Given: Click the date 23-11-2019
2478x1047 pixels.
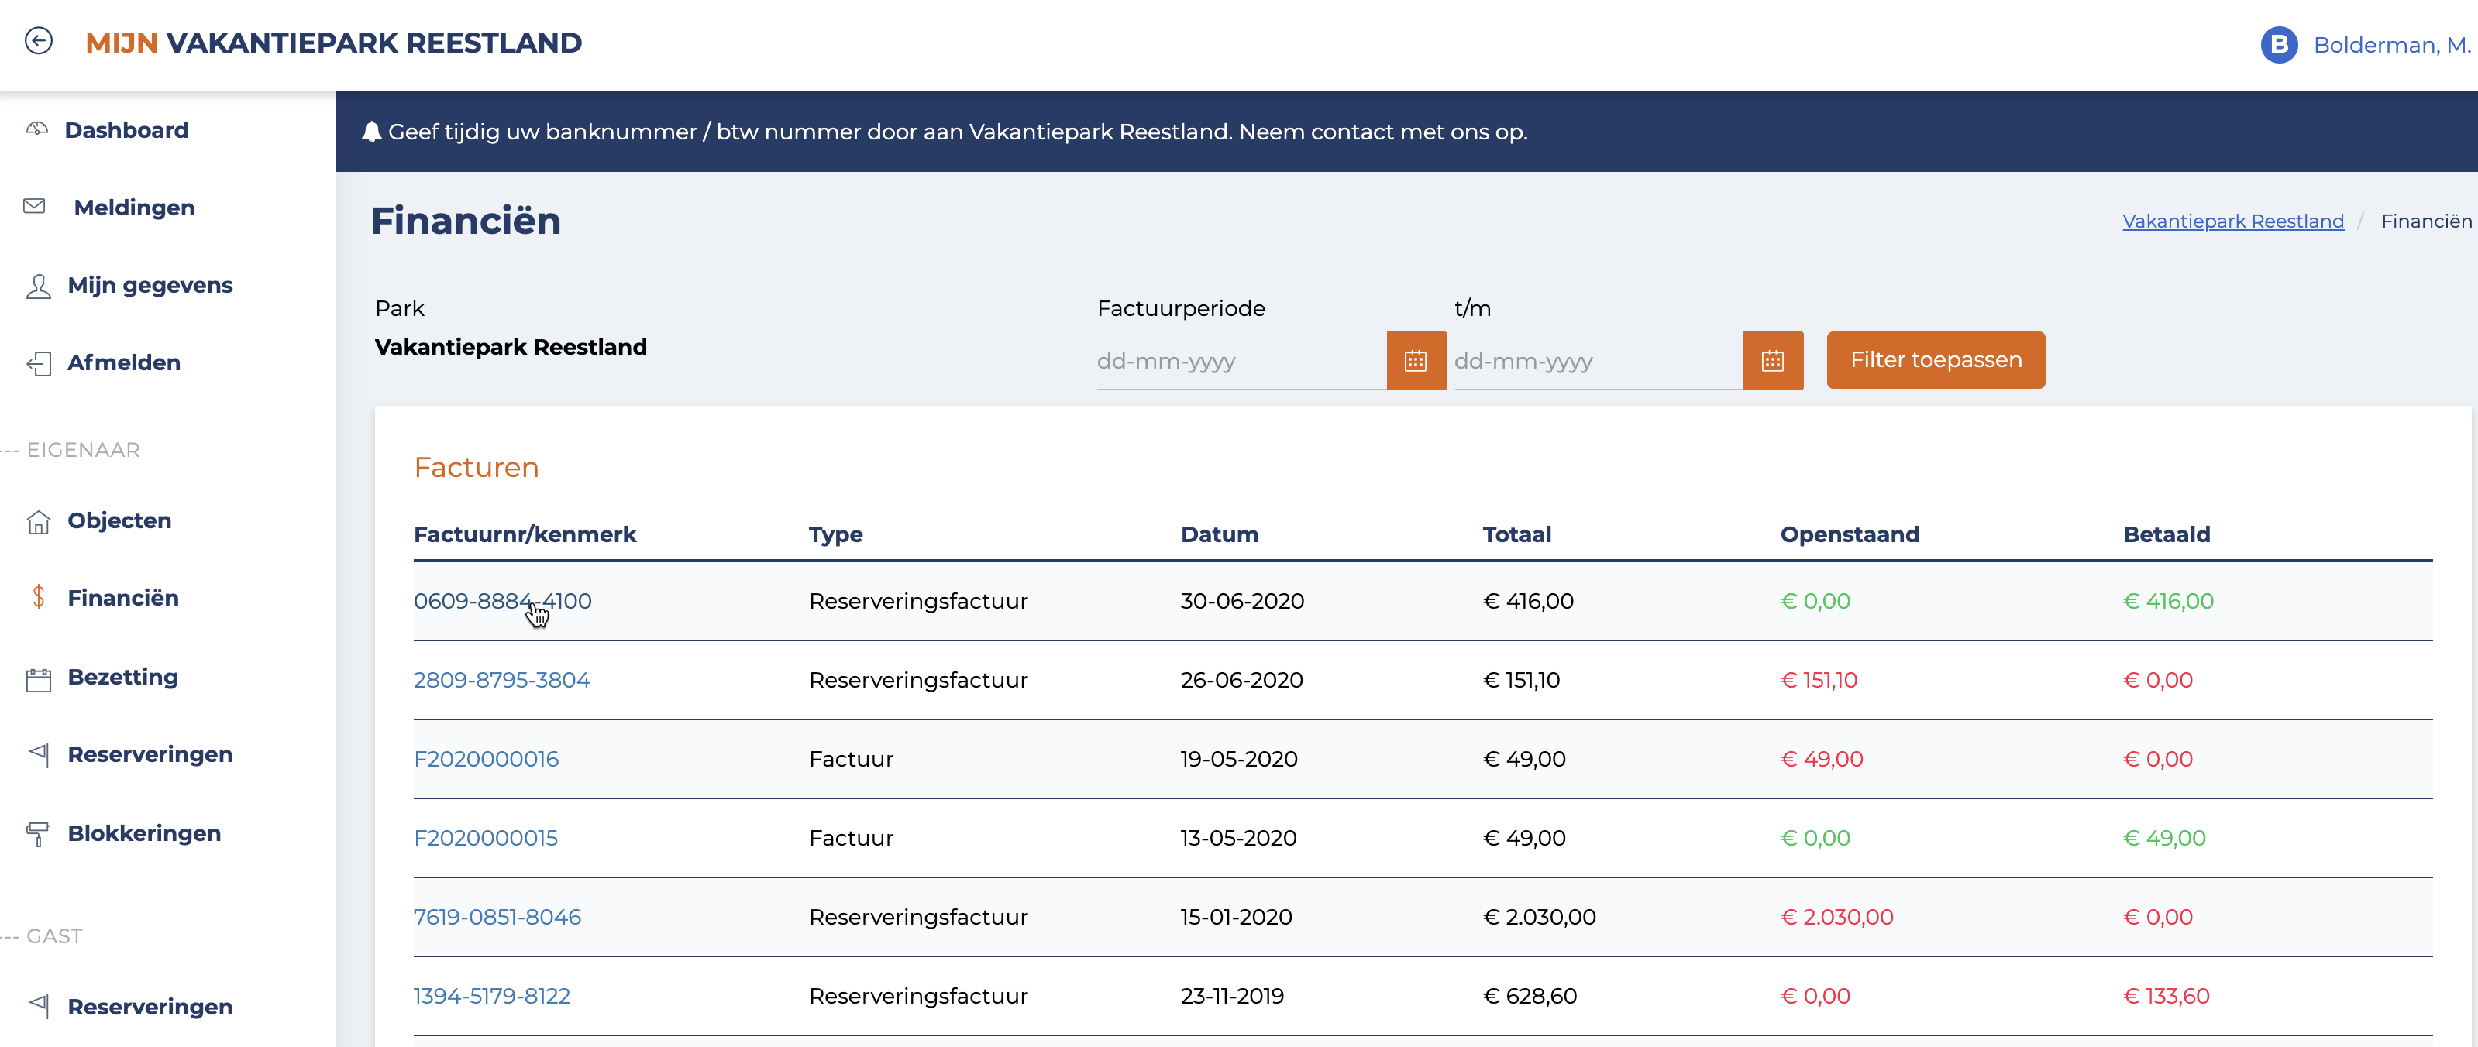Looking at the screenshot, I should [x=1231, y=995].
